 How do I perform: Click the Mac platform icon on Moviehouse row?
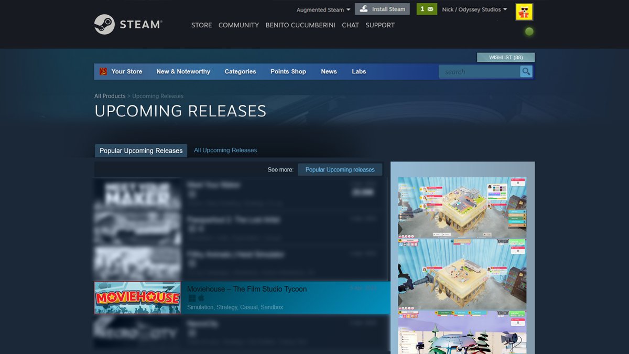click(x=201, y=298)
